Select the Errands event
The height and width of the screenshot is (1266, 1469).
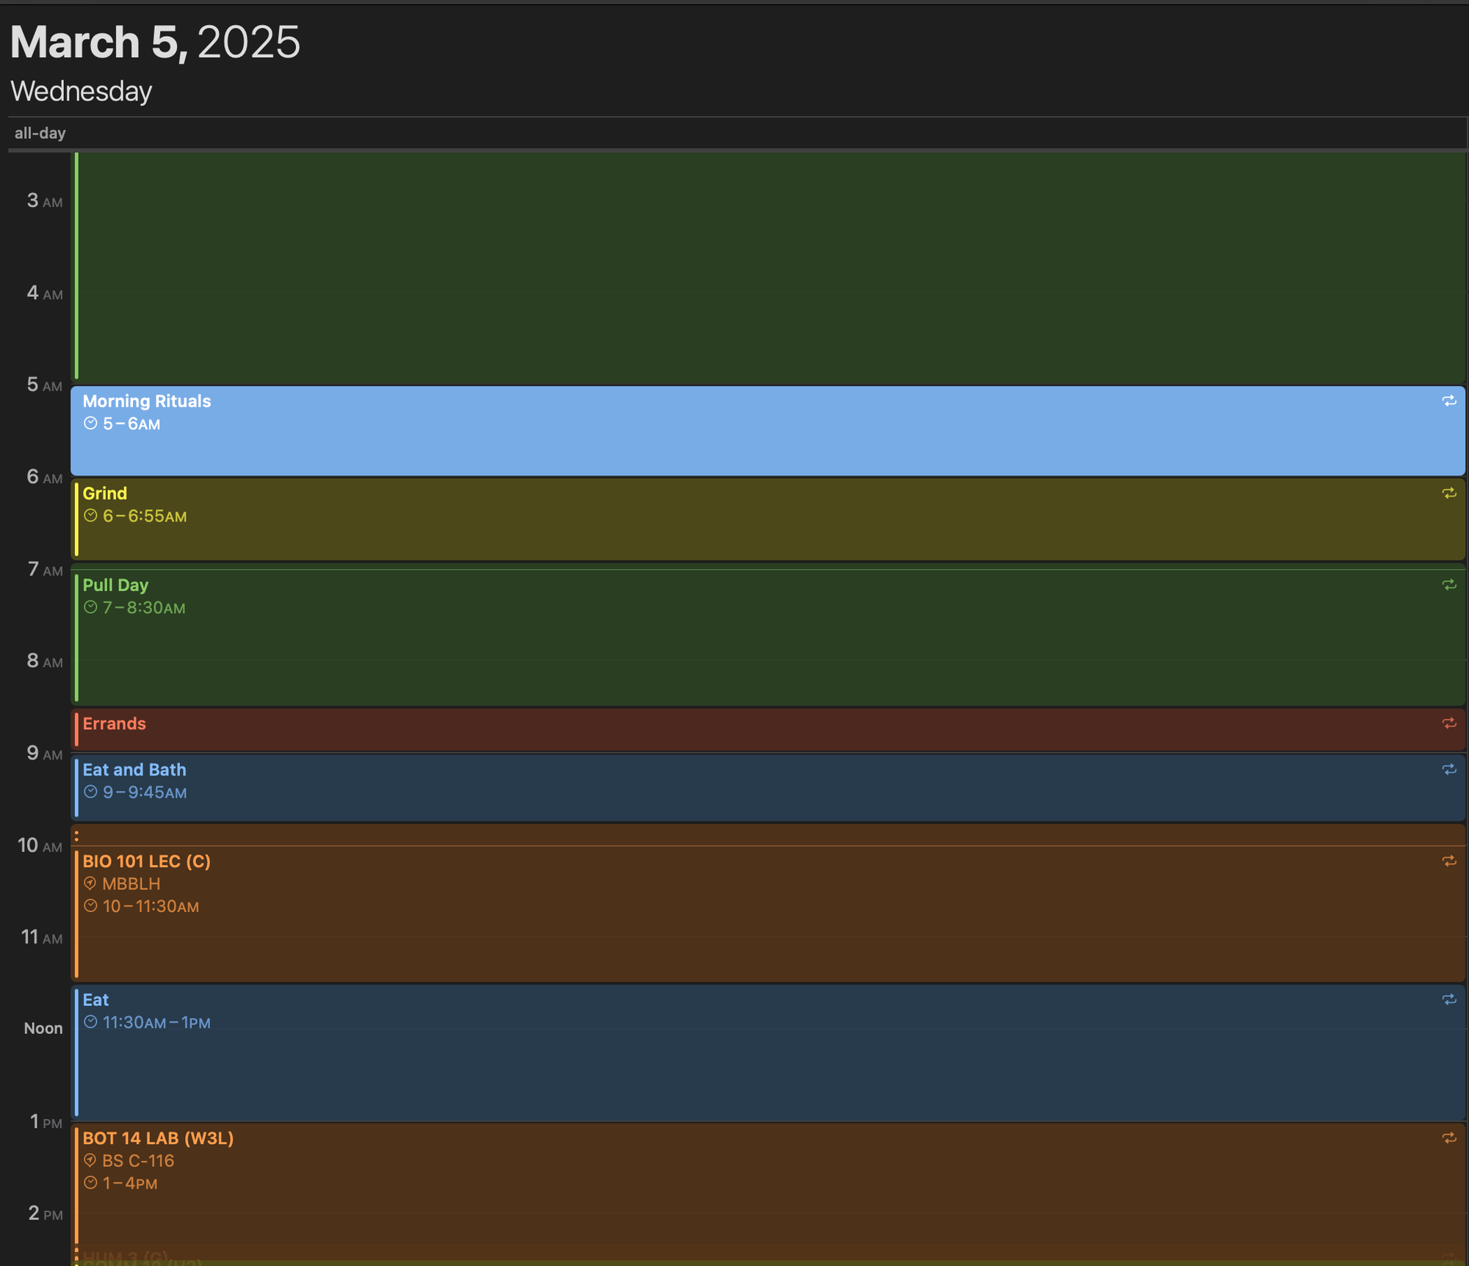(x=768, y=729)
